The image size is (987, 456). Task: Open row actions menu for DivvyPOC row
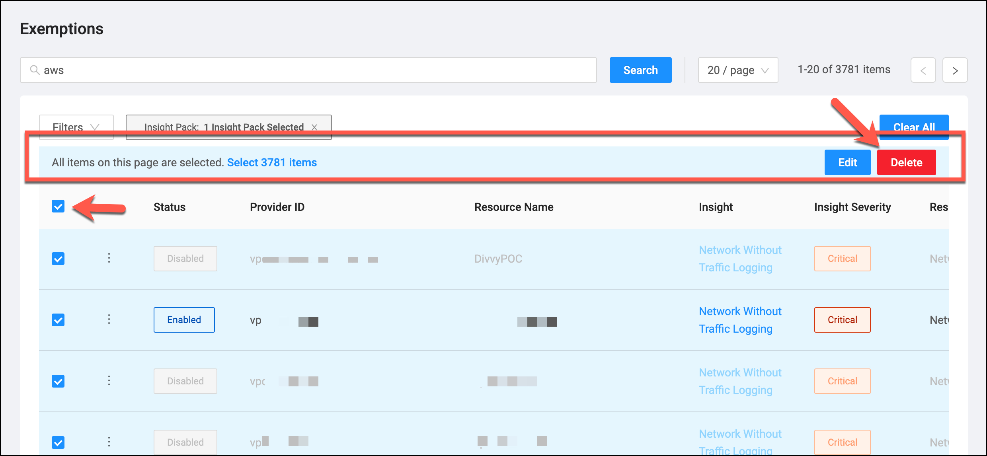[x=109, y=258]
